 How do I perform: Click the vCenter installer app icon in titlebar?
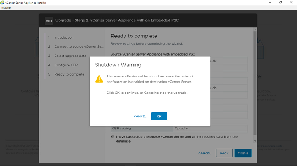click(x=3, y=3)
